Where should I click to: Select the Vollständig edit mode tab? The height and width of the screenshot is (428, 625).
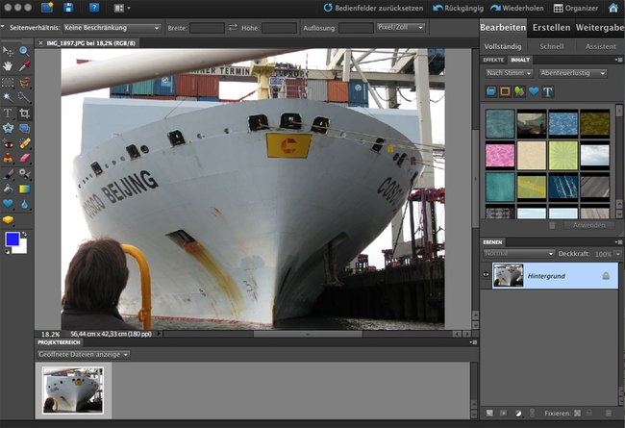pos(502,46)
